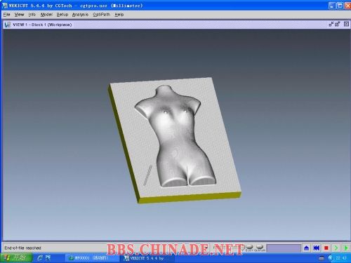Open the Model menu
Viewport: 351px width, 263px height.
coord(46,15)
